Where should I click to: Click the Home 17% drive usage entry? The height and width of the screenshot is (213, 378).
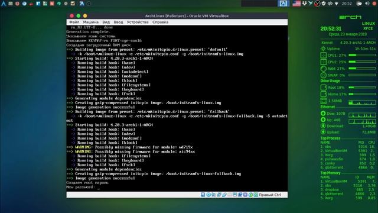pyautogui.click(x=337, y=94)
